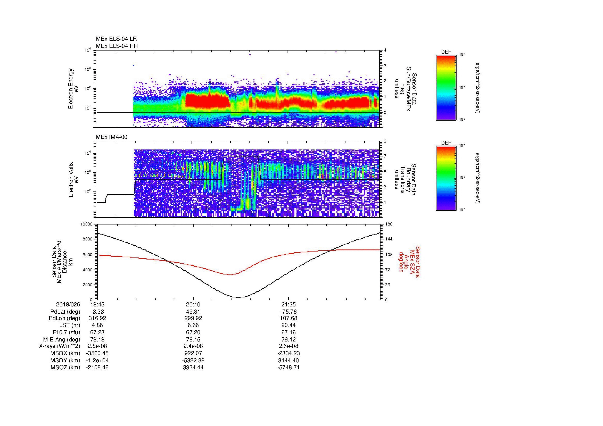Click the "Electron Energy eV" axis label

[73, 89]
